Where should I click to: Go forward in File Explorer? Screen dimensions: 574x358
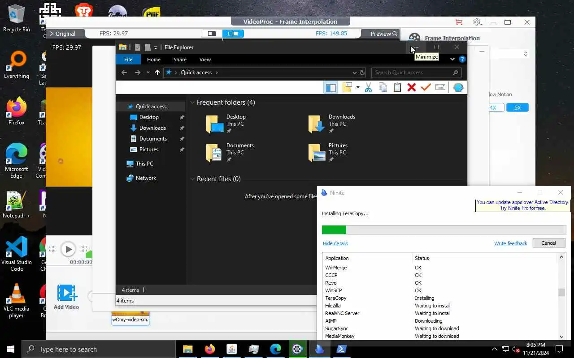point(137,72)
